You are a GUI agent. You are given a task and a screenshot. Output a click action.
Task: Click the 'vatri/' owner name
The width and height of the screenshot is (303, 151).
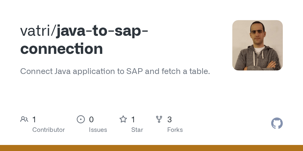click(38, 31)
